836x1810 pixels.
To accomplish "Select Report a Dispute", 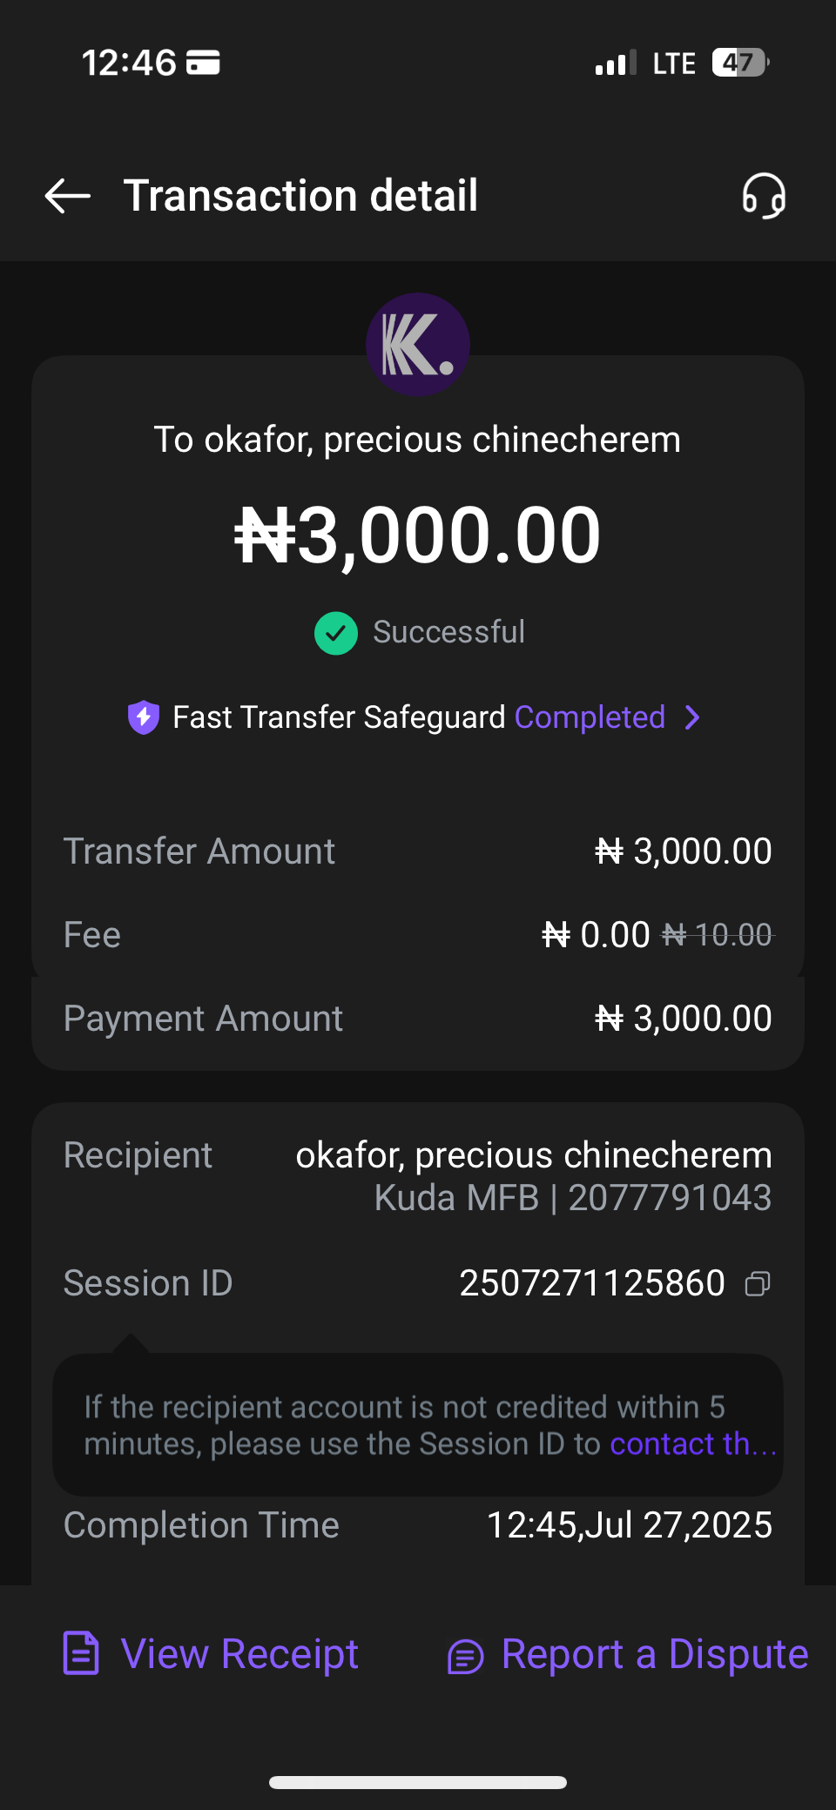I will (x=654, y=1653).
